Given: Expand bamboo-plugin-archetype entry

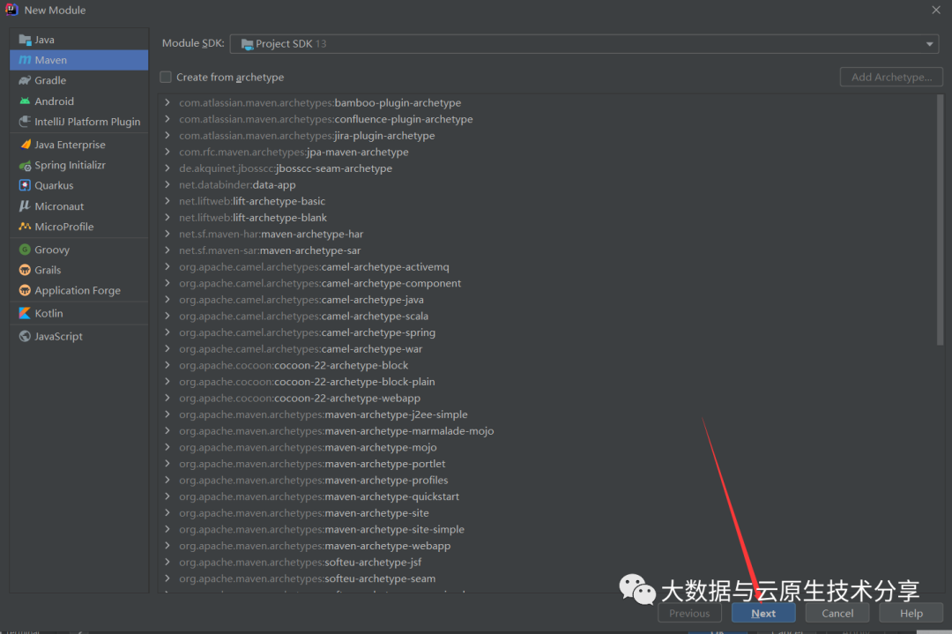Looking at the screenshot, I should click(167, 102).
